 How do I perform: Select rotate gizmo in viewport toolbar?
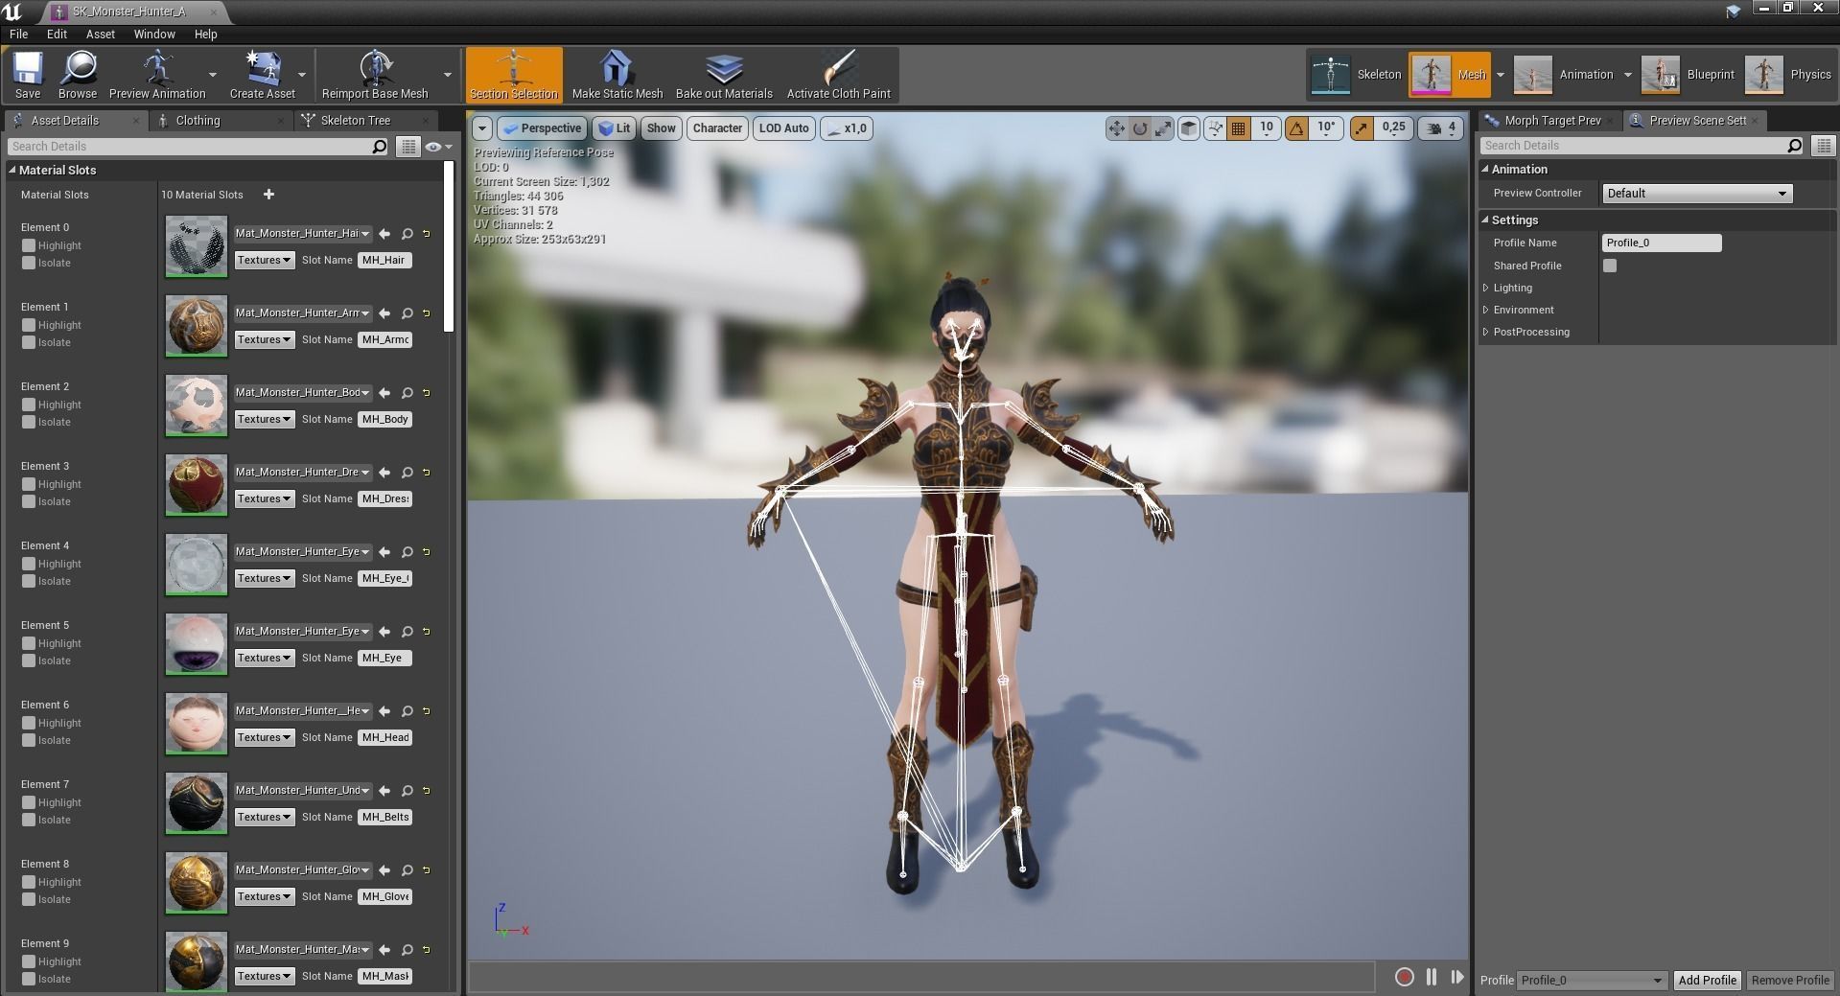point(1139,128)
